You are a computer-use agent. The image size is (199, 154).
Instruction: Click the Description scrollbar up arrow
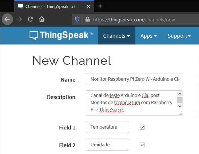point(180,94)
